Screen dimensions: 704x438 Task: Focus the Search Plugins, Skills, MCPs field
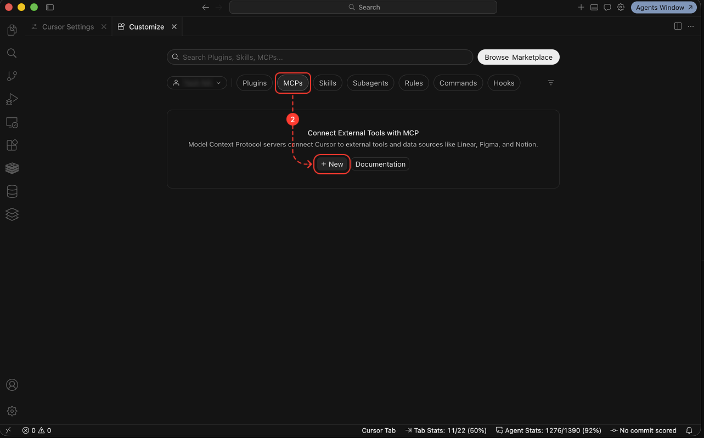pos(320,57)
